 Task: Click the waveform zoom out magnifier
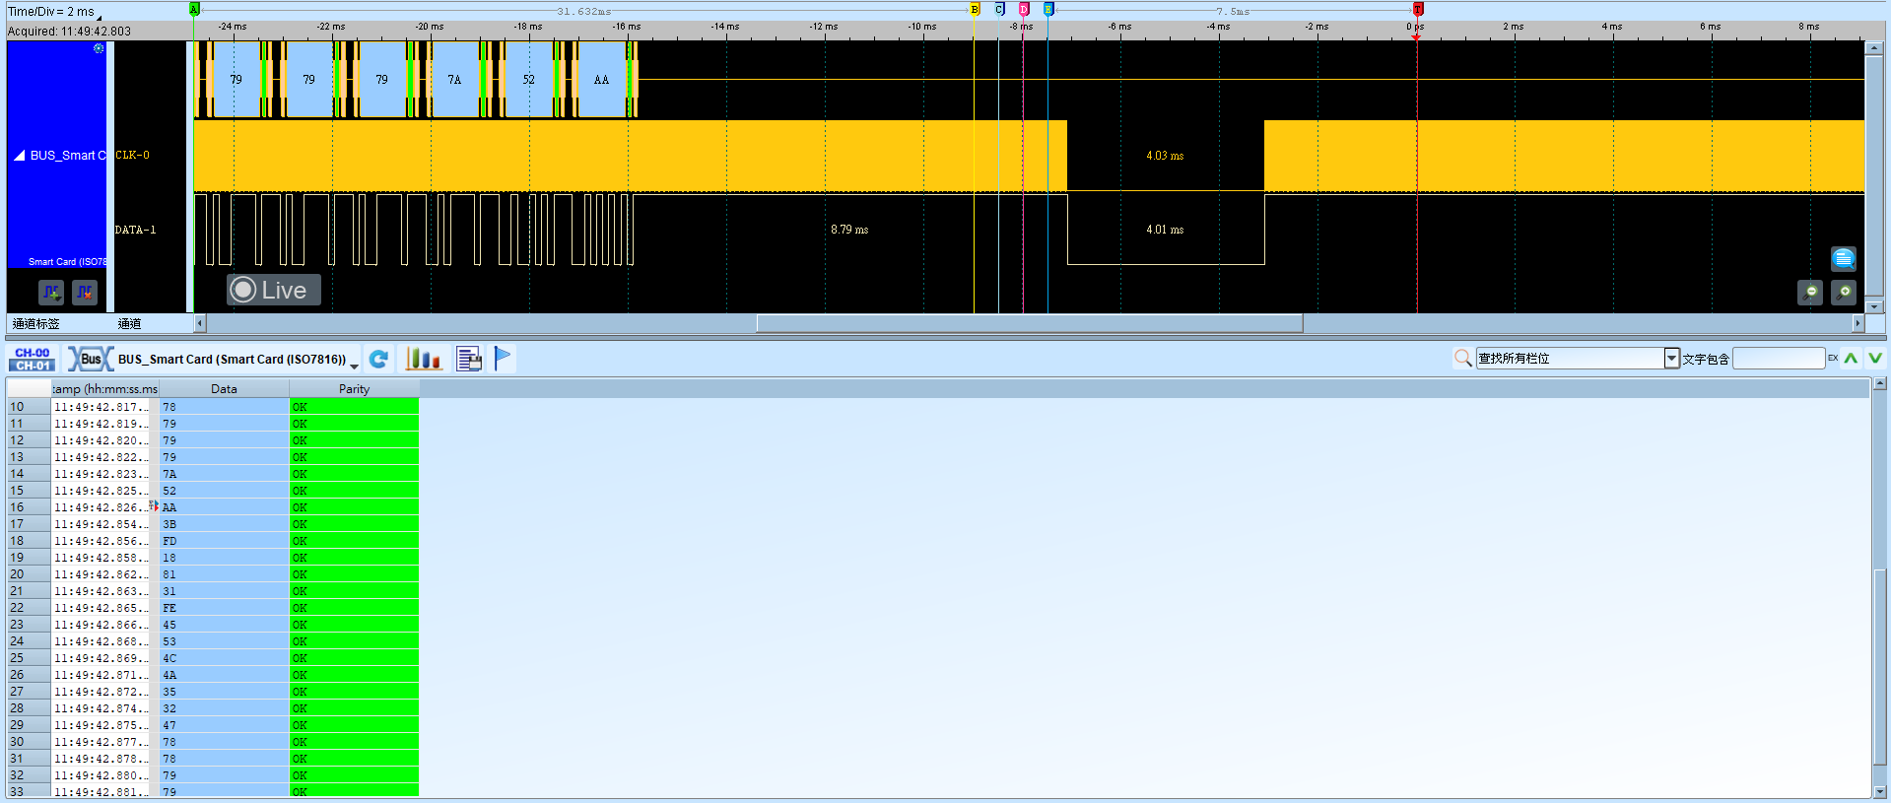click(1810, 293)
